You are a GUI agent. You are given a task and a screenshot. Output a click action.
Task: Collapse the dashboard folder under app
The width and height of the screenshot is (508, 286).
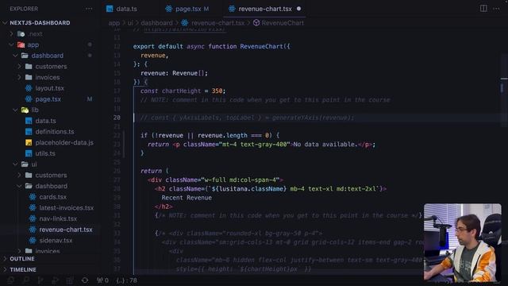tap(15, 56)
